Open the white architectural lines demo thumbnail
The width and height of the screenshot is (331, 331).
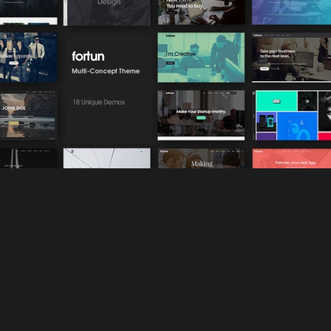point(107,159)
